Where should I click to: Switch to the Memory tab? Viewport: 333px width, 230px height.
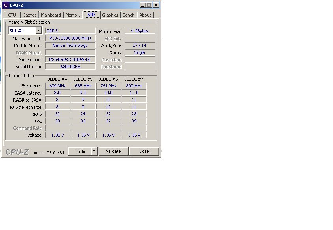coord(73,15)
